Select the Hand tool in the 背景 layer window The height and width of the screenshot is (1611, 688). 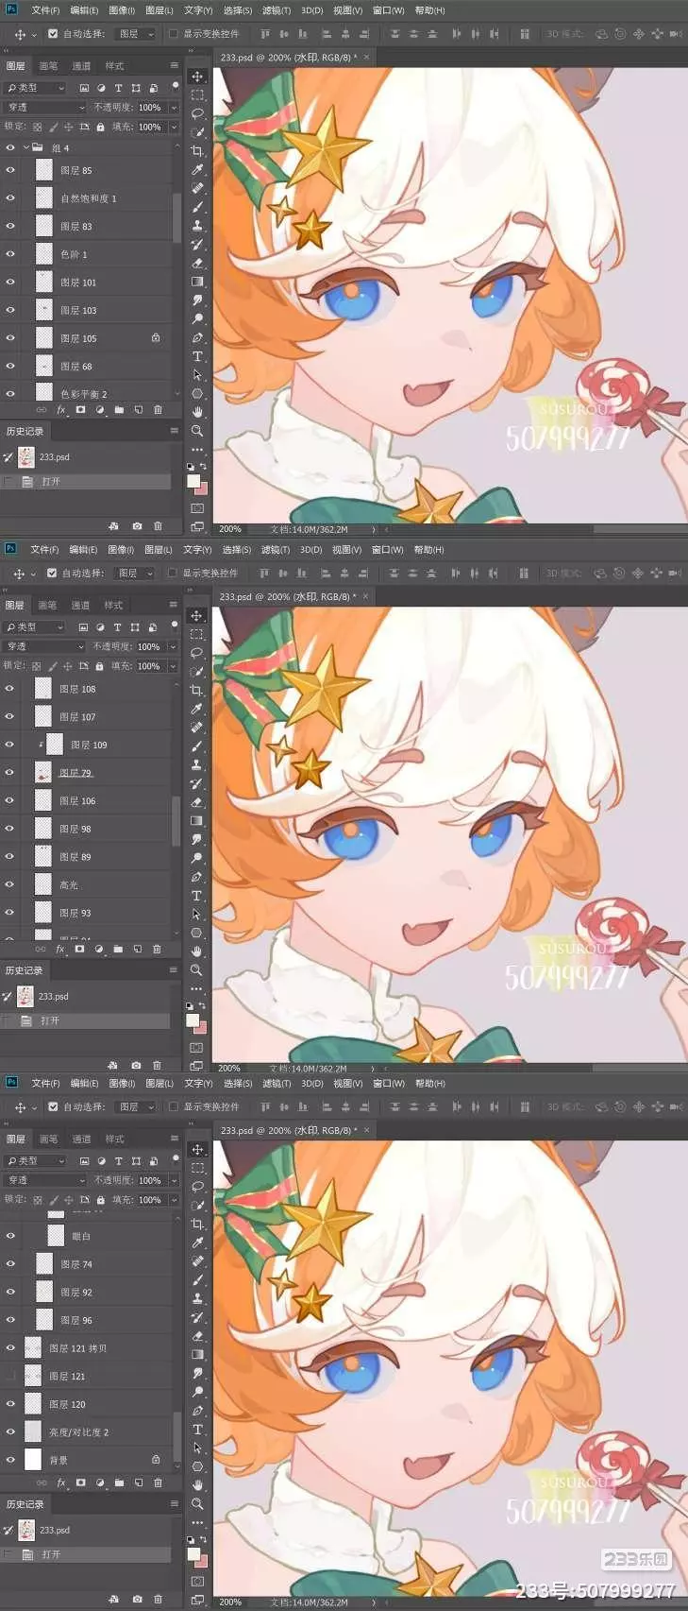(197, 1485)
